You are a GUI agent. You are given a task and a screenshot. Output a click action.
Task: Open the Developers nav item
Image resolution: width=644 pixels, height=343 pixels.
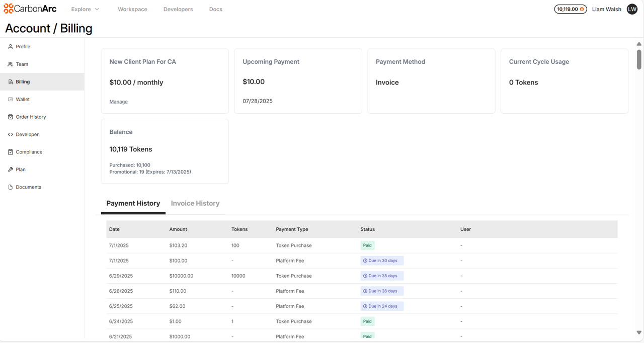pyautogui.click(x=178, y=9)
